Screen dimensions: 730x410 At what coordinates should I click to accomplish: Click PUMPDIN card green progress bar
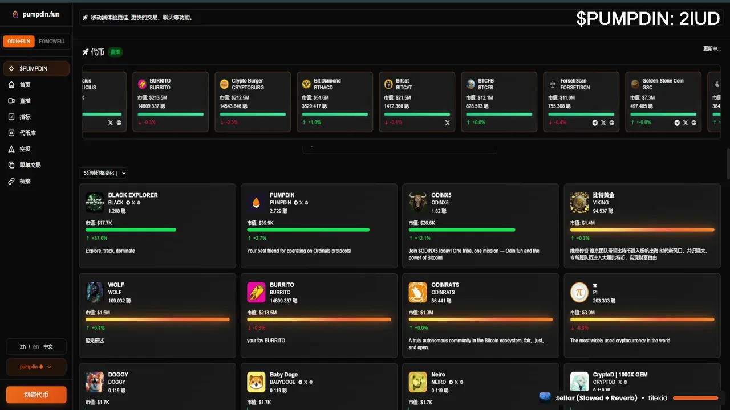click(x=308, y=229)
